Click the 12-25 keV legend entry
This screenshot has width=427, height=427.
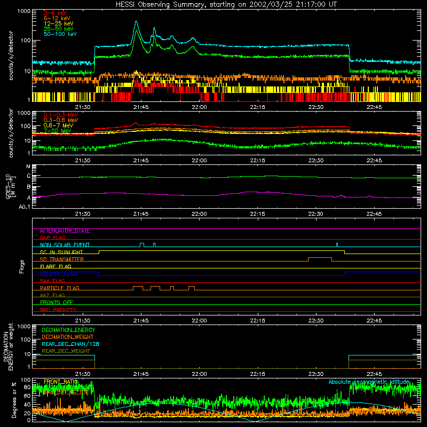[59, 23]
